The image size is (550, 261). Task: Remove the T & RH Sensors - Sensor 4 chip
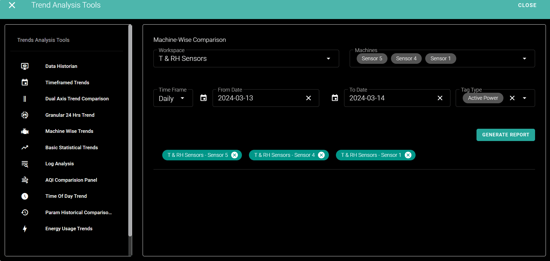click(321, 155)
